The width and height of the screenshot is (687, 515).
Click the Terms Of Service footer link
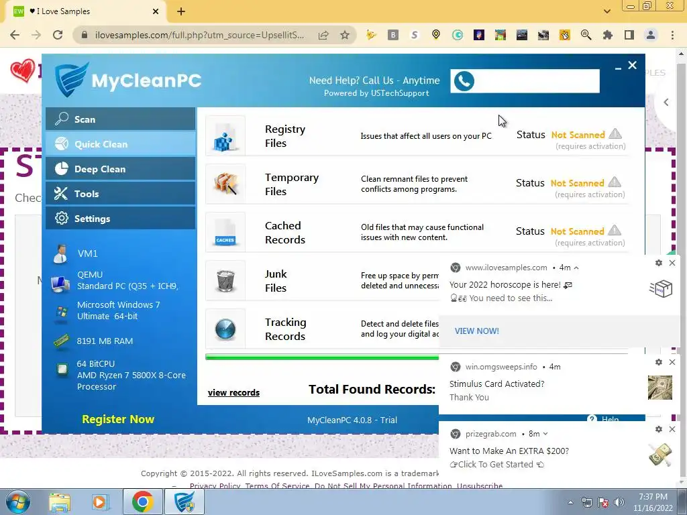(x=277, y=485)
